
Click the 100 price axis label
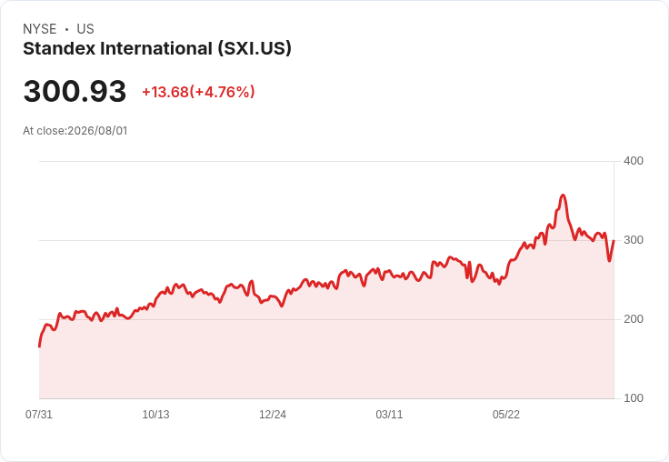[634, 398]
